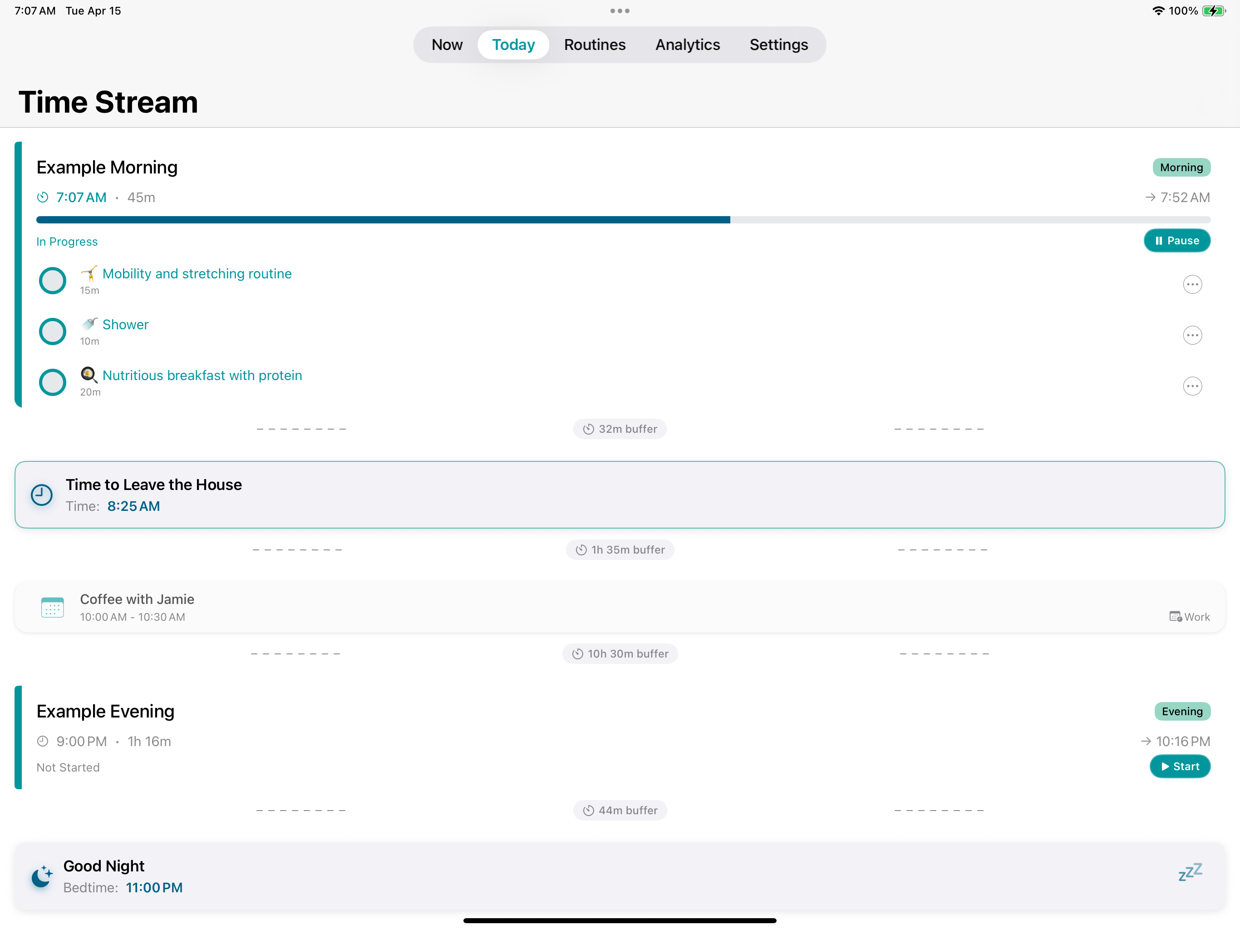Complete the Nutritious breakfast with protein task

(53, 382)
